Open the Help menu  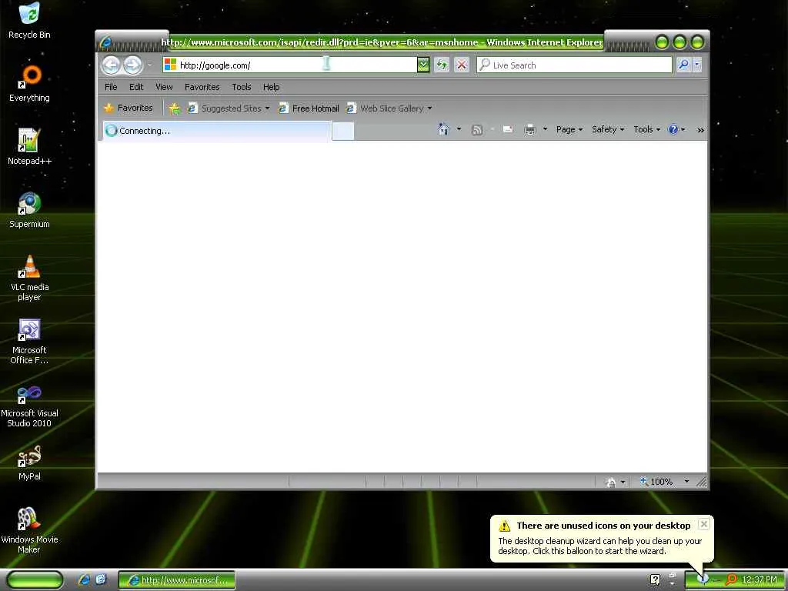point(272,87)
